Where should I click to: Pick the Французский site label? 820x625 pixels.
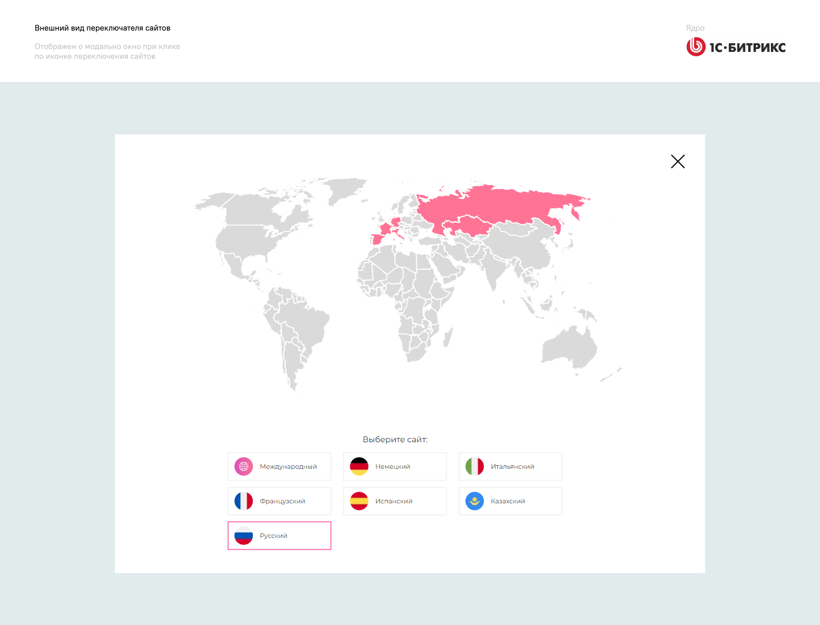pyautogui.click(x=282, y=501)
